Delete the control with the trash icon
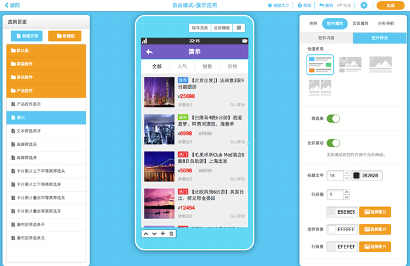Viewport: 410px width, 266px height. 171,234
